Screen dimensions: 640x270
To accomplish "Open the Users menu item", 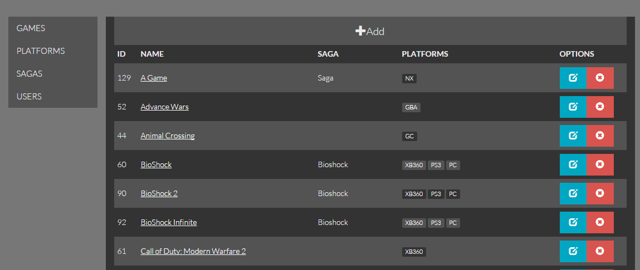I will click(29, 96).
